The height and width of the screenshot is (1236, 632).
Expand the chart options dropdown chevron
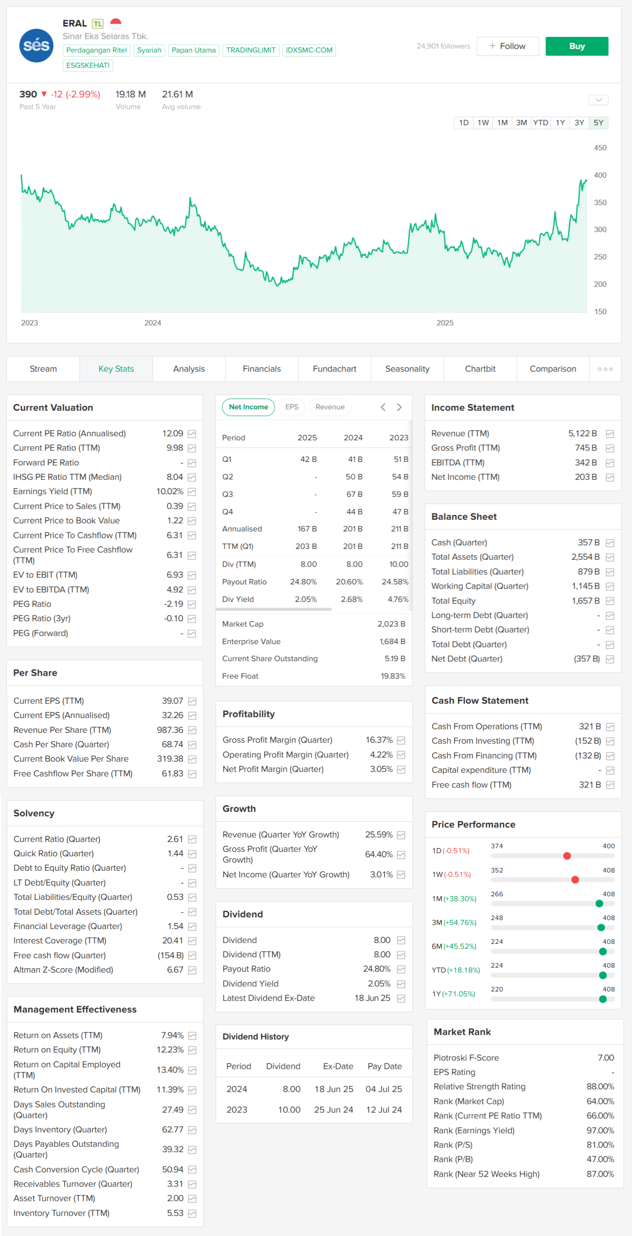(x=598, y=100)
